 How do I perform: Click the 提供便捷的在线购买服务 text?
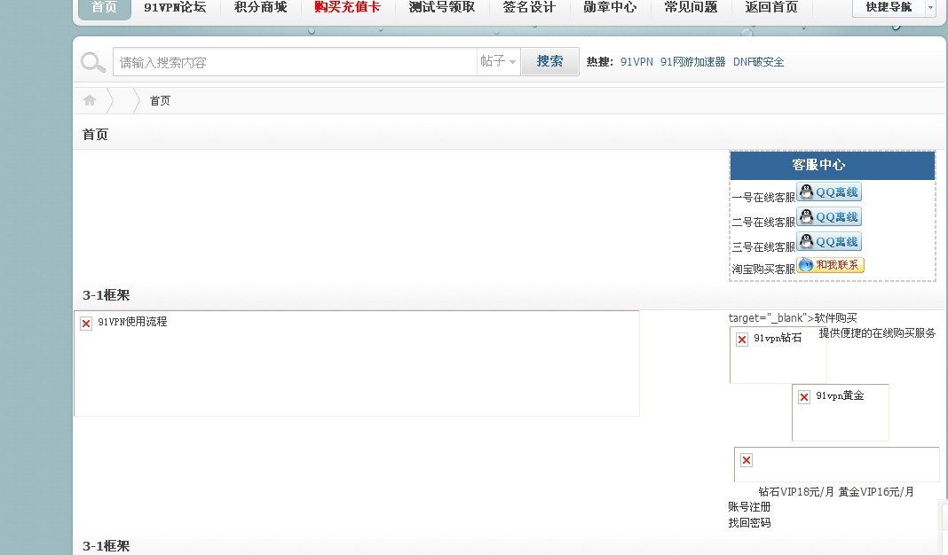tap(877, 332)
